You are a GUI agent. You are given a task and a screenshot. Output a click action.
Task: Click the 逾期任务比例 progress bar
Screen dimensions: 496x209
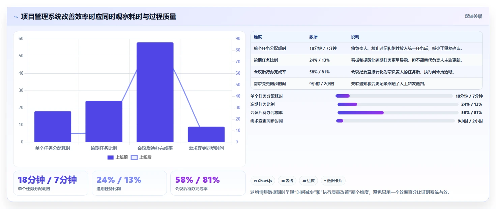(x=398, y=104)
